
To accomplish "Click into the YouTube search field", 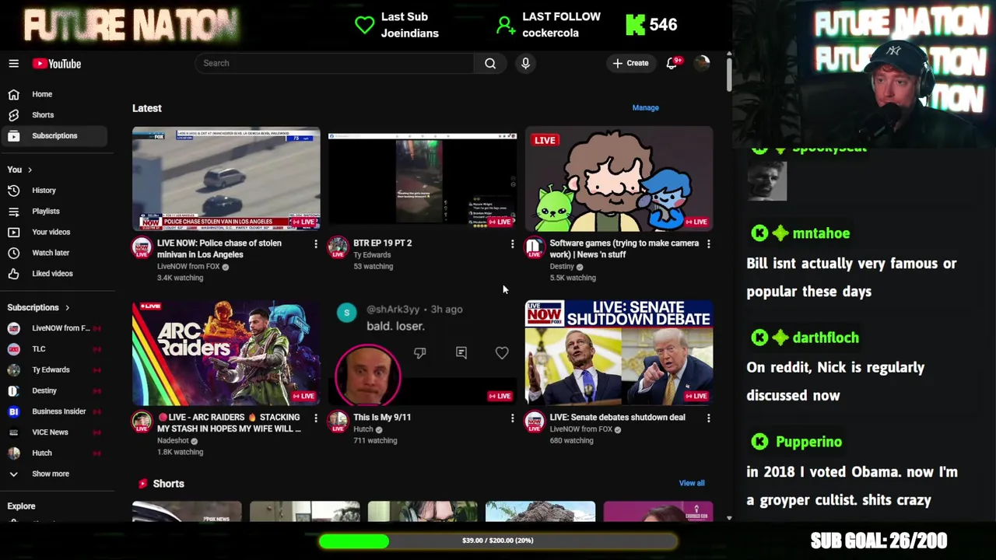I will pos(335,63).
